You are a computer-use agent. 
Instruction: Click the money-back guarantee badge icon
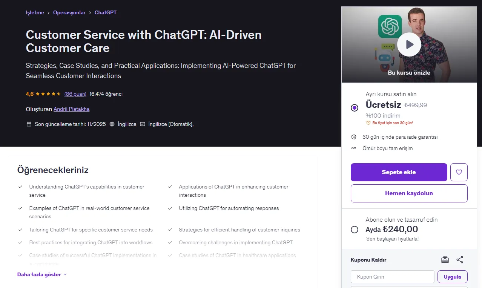pyautogui.click(x=354, y=137)
